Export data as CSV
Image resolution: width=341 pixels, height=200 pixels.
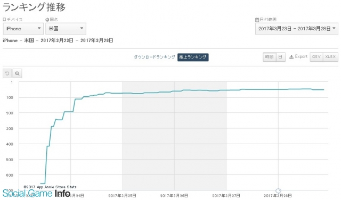(x=316, y=57)
